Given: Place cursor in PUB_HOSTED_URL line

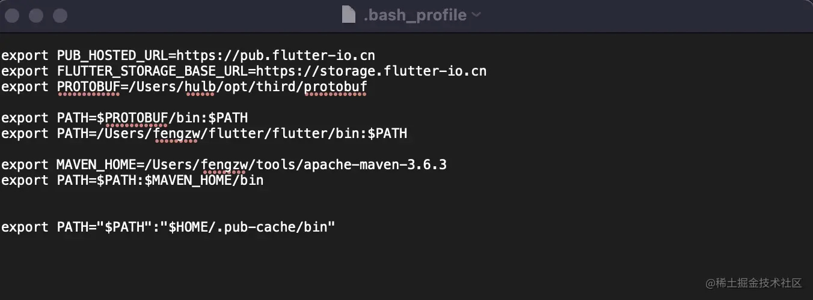Looking at the screenshot, I should (x=188, y=55).
